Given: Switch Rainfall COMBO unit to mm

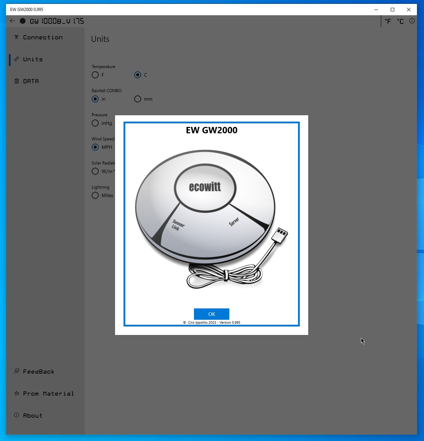Looking at the screenshot, I should (137, 99).
